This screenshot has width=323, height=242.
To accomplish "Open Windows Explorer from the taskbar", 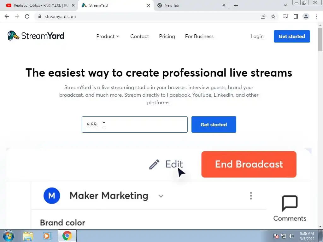I will click(28, 236).
